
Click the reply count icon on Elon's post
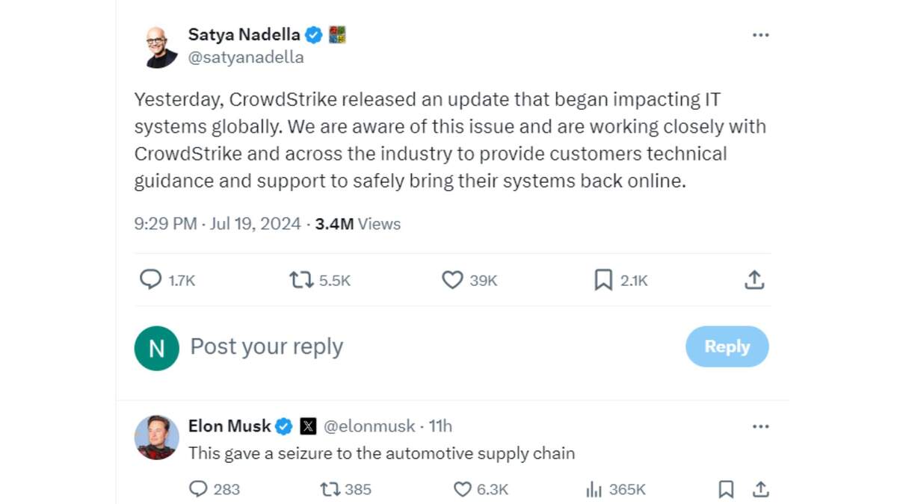(198, 489)
